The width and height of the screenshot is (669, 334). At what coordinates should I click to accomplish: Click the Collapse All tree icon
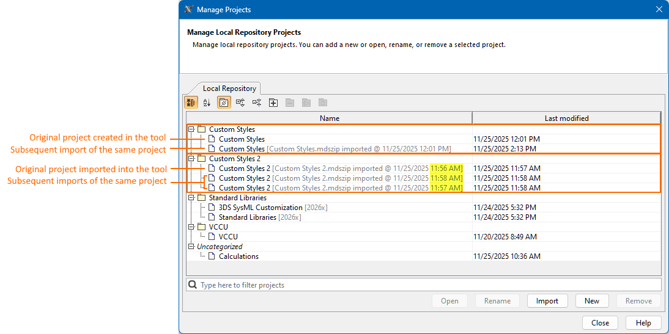click(x=257, y=103)
